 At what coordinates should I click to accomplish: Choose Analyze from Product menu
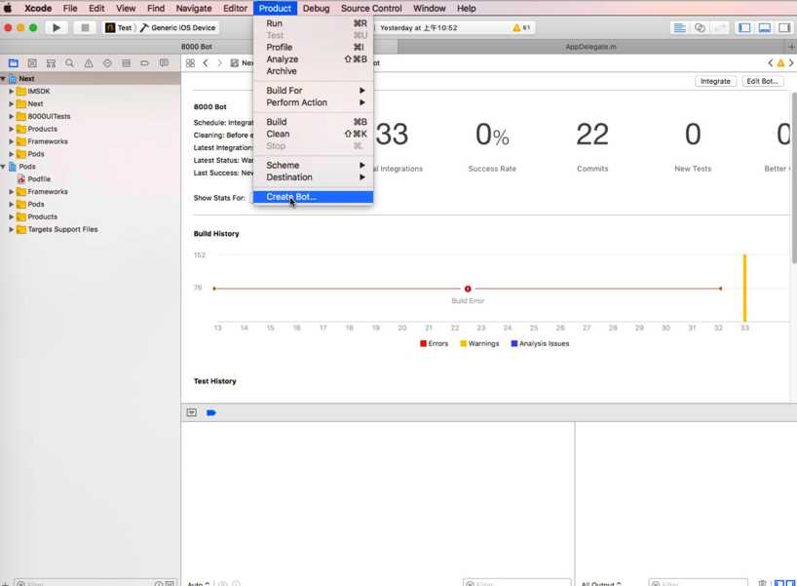[x=313, y=59]
